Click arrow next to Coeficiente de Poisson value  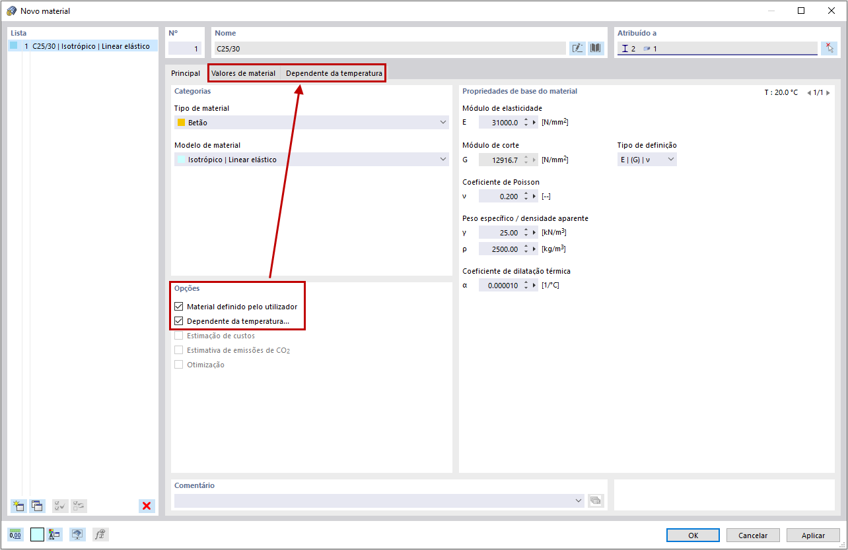[x=535, y=197]
